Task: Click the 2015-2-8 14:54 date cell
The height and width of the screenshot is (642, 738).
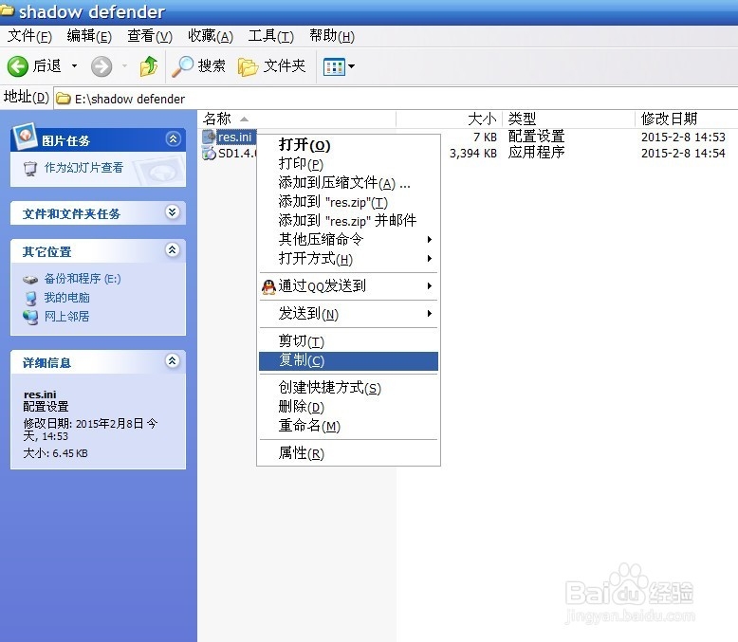Action: click(x=683, y=153)
